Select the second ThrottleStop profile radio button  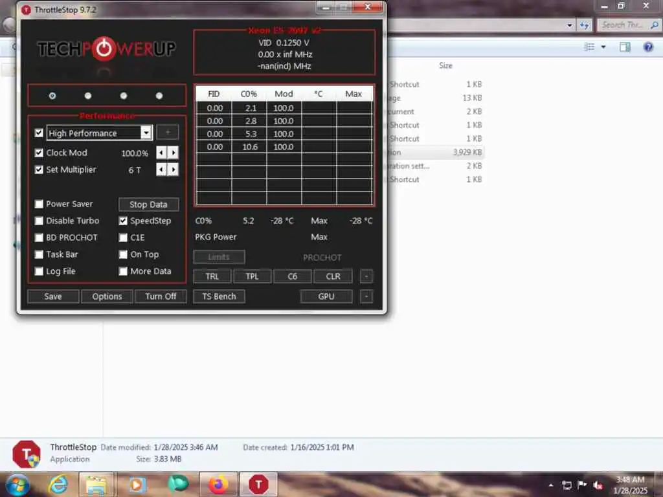[x=88, y=96]
